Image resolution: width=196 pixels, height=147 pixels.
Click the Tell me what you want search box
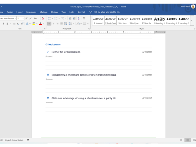[107, 12]
